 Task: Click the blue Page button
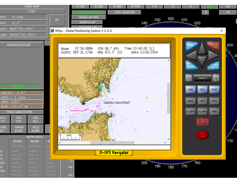point(191,45)
